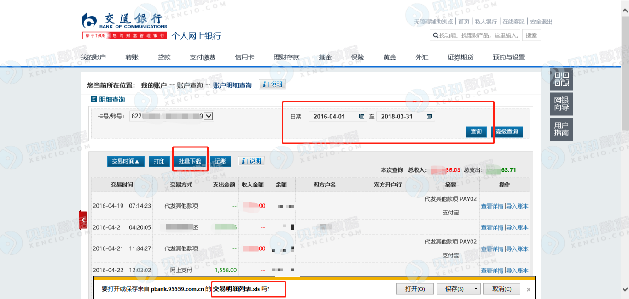Click the red side-panel expand arrow

click(x=83, y=220)
